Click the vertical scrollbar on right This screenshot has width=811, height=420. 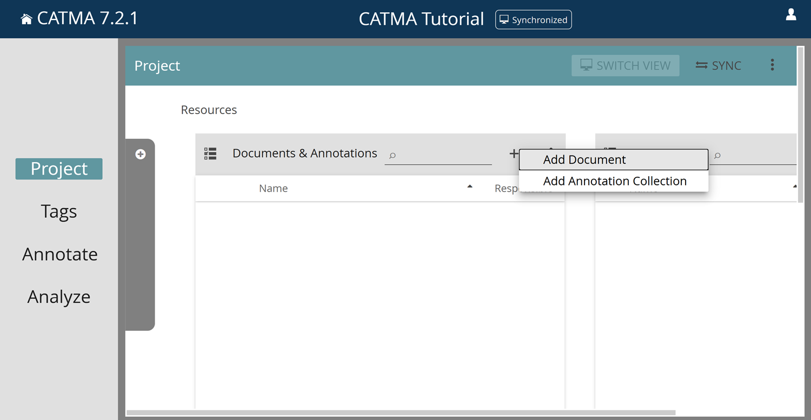[800, 124]
